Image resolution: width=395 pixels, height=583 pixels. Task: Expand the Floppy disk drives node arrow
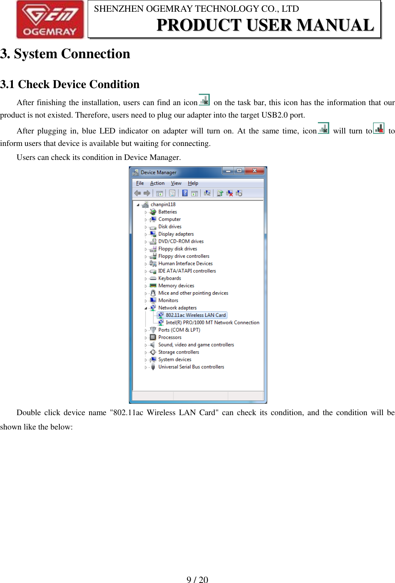tap(146, 249)
